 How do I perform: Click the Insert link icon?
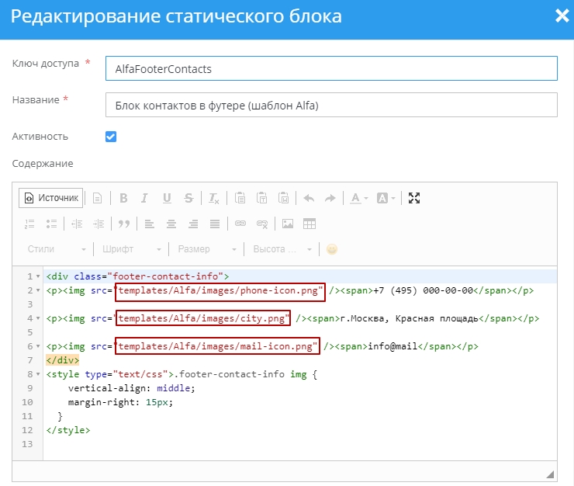pos(240,224)
